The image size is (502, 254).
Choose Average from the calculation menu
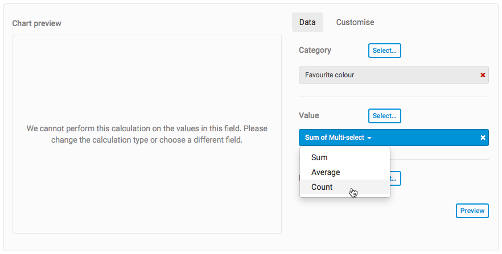coord(326,172)
